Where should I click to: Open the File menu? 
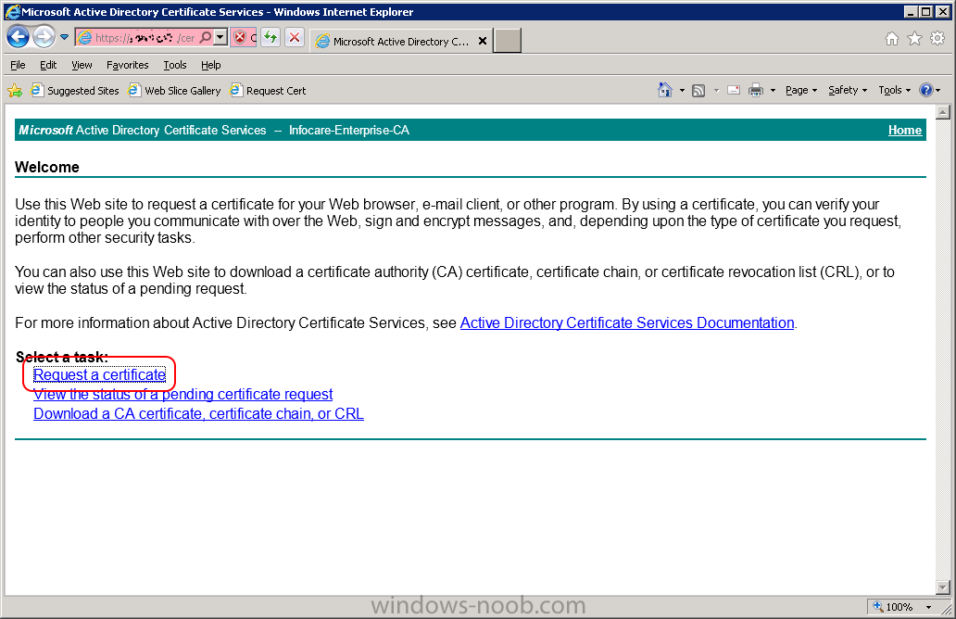(x=18, y=65)
